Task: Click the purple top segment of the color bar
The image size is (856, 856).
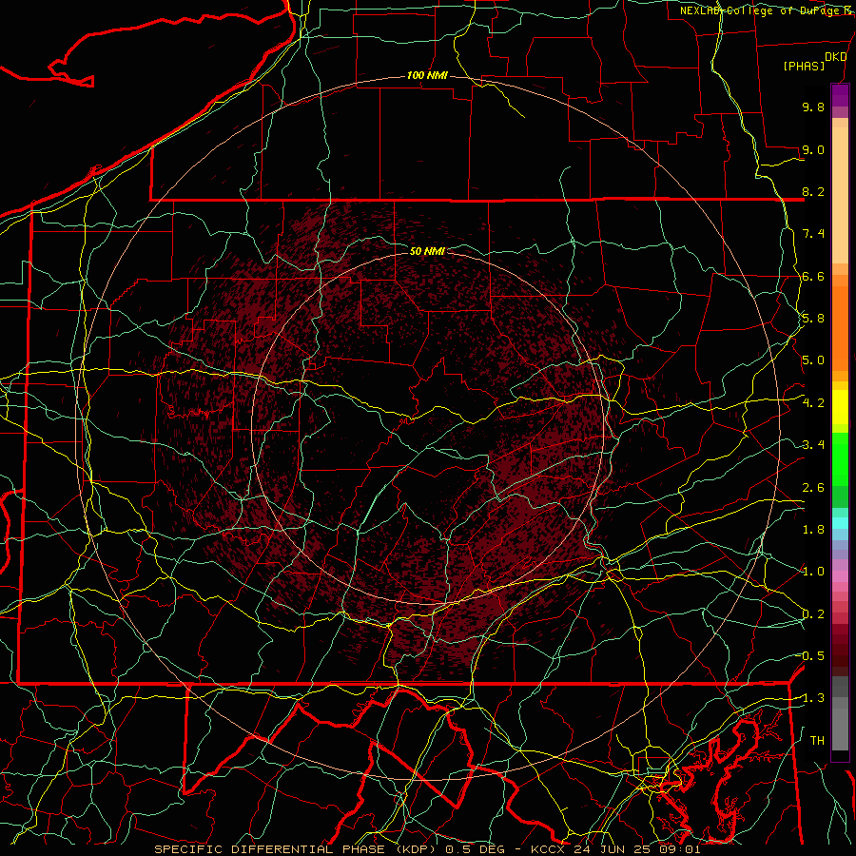Action: (x=840, y=95)
